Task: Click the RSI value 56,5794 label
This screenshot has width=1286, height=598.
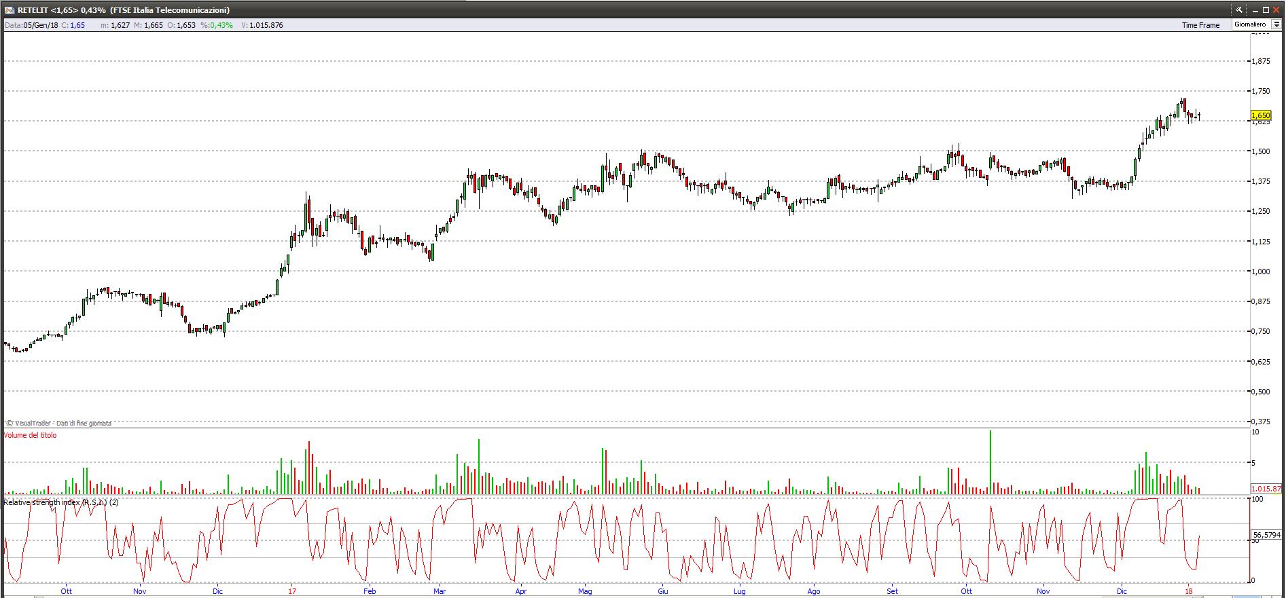Action: (x=1266, y=535)
